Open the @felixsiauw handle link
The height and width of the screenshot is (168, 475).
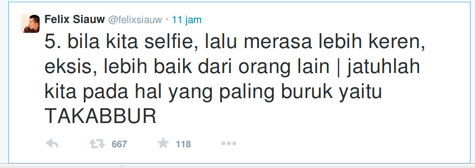[135, 20]
